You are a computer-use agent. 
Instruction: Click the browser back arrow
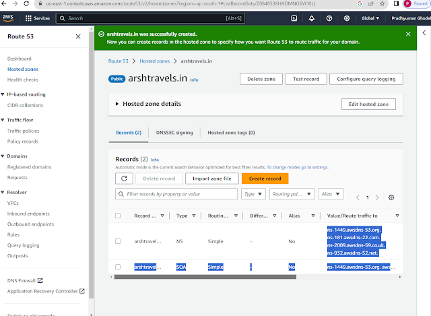4,3
